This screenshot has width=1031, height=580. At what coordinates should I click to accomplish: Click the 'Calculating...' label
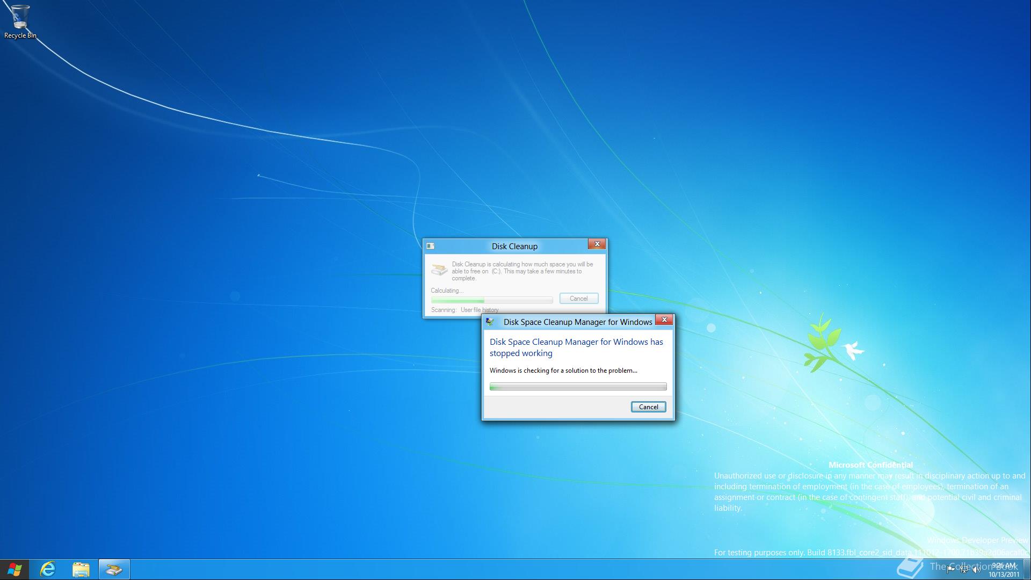coord(447,291)
